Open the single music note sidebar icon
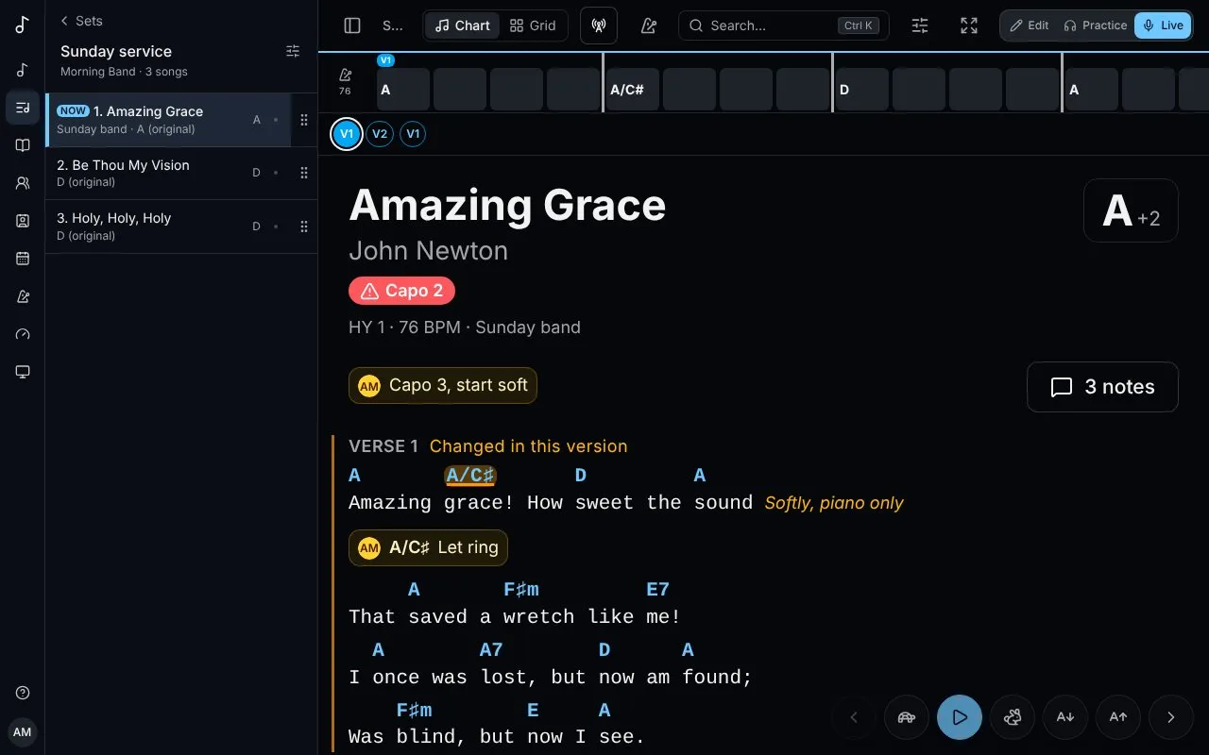Image resolution: width=1209 pixels, height=755 pixels. [x=23, y=70]
